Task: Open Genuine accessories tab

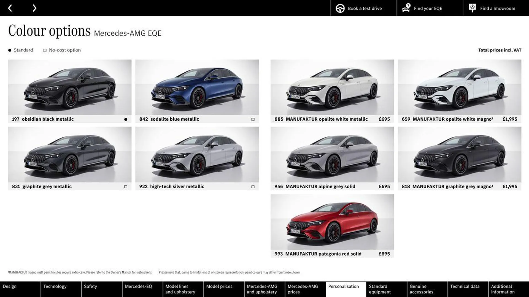Action: point(427,289)
